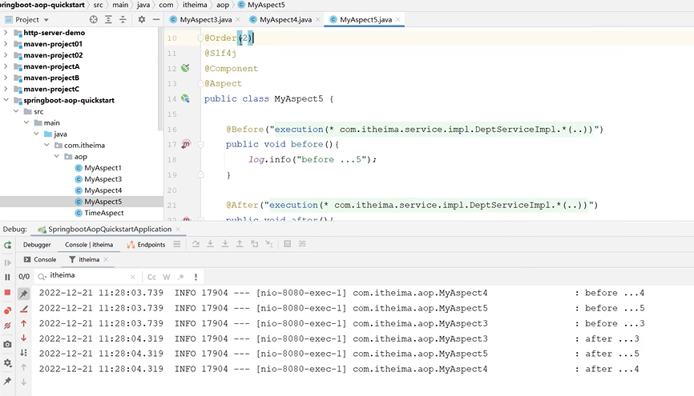
Task: Select the locate opened file target icon
Action: [94, 19]
